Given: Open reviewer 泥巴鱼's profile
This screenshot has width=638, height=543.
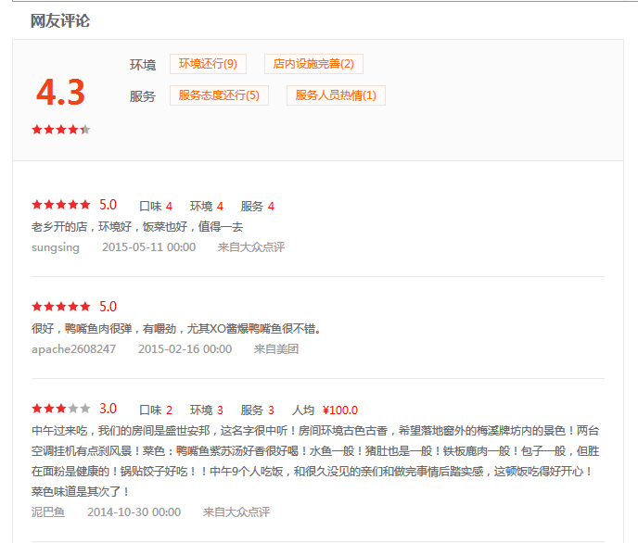Looking at the screenshot, I should tap(48, 512).
